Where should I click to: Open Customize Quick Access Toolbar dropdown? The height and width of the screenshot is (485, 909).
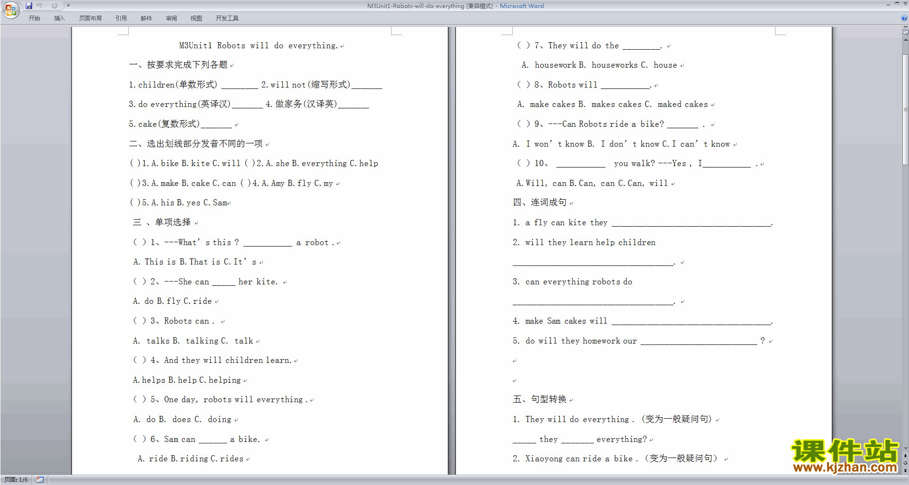[68, 6]
